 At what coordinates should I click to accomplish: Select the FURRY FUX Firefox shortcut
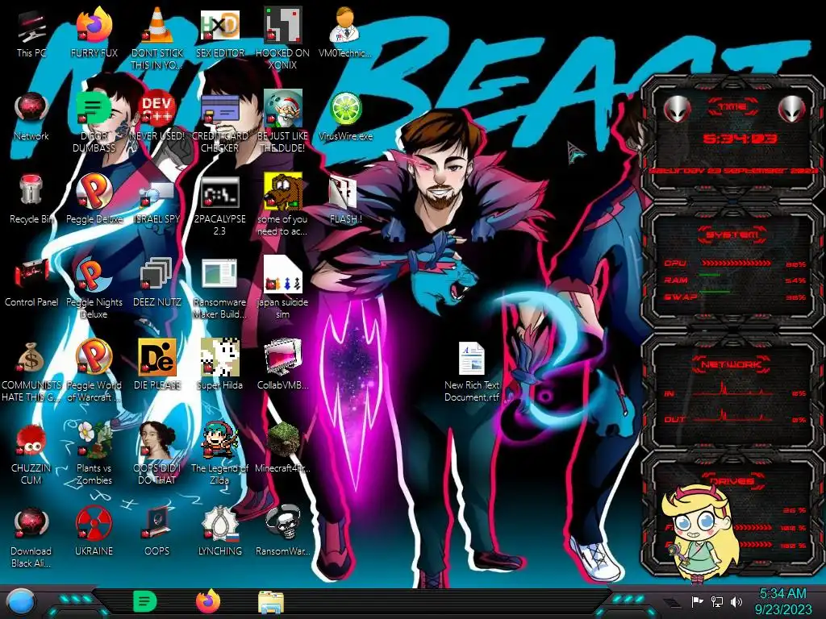pyautogui.click(x=94, y=25)
